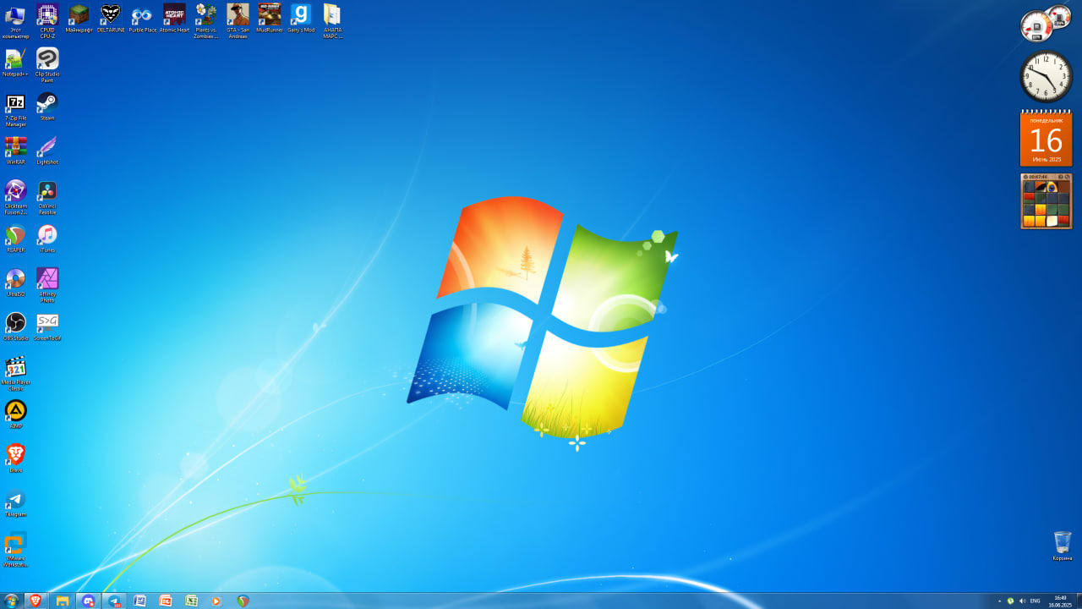Select the DELTARUNE game shortcut
The width and height of the screenshot is (1082, 609).
[x=111, y=18]
